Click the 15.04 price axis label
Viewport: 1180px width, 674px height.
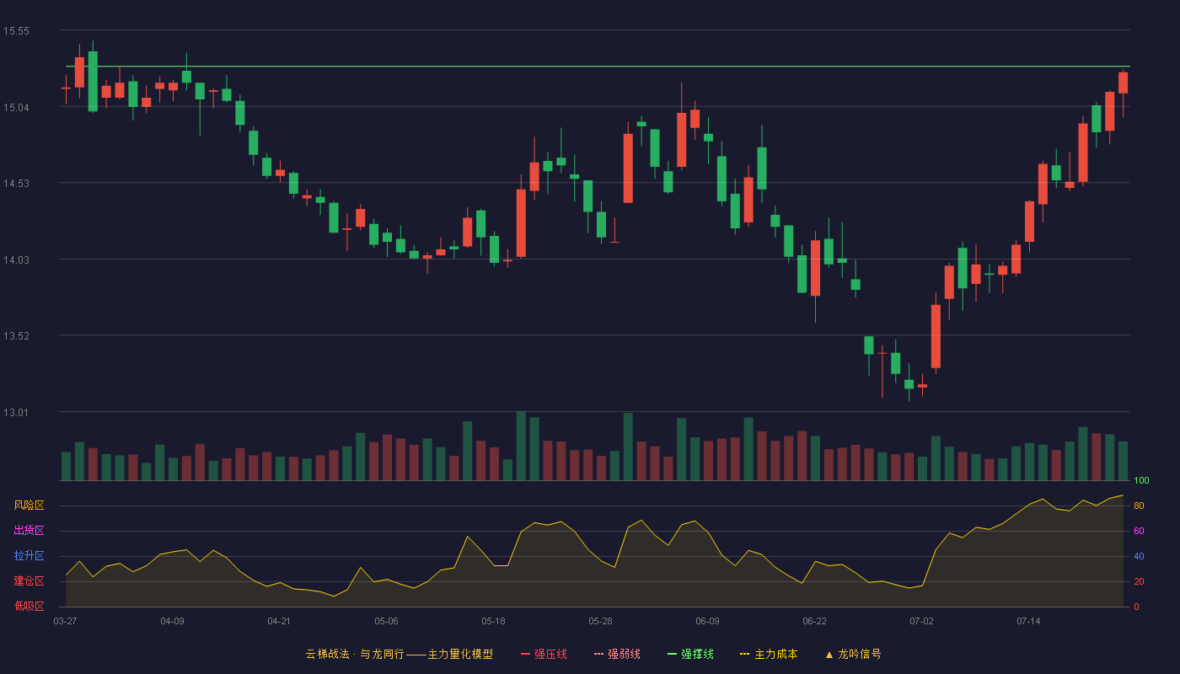(x=16, y=107)
